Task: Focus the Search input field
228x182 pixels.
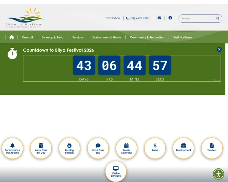Action: coord(198,19)
